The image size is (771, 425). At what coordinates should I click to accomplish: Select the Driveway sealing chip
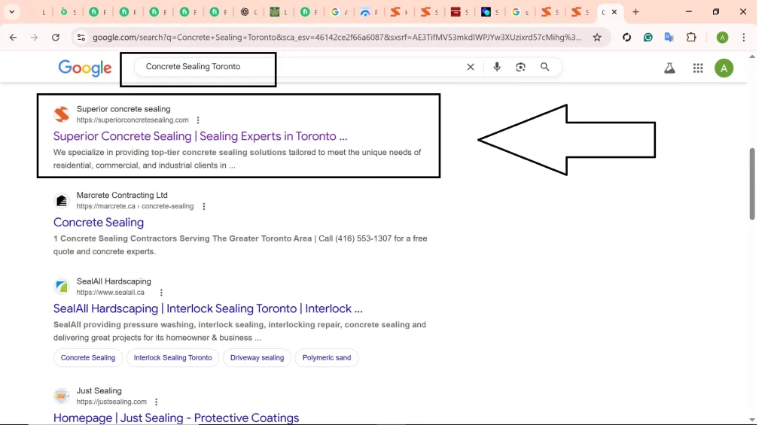pos(258,358)
